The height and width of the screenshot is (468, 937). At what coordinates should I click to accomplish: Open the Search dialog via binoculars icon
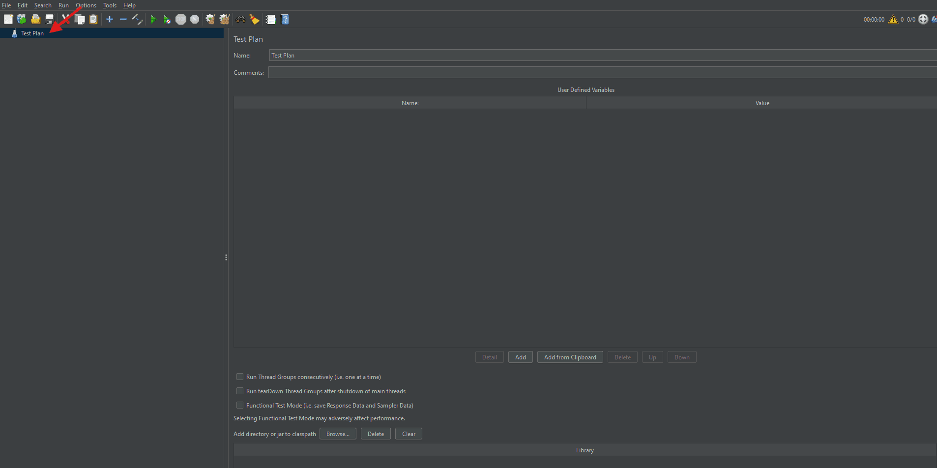point(240,19)
